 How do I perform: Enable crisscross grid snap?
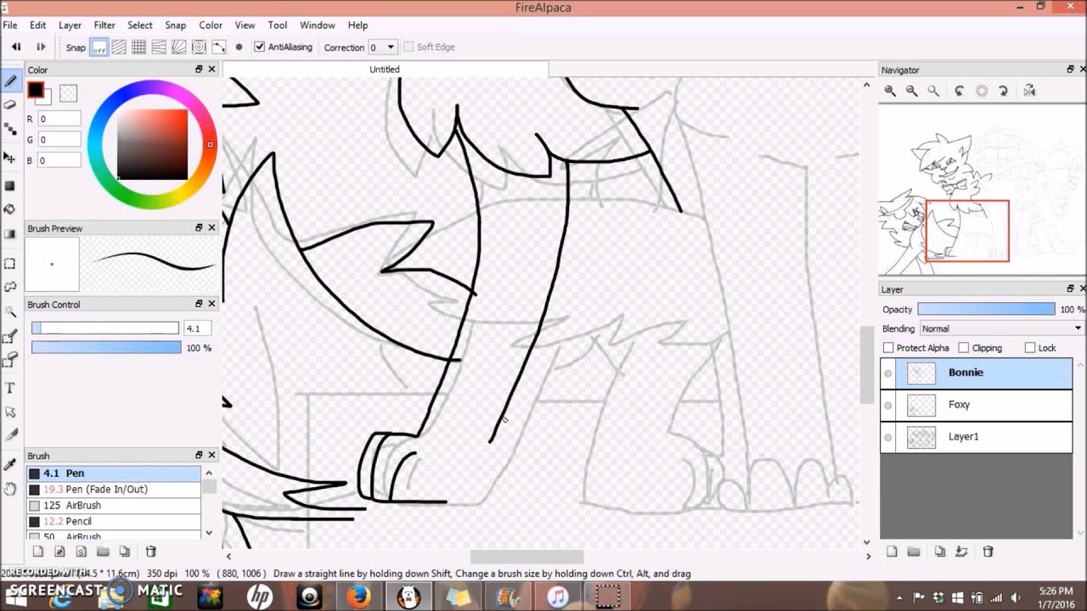[139, 47]
